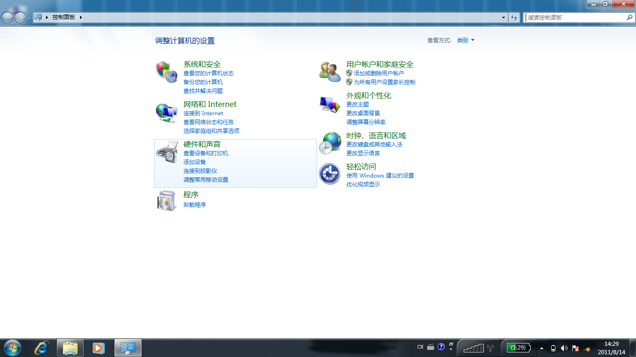Click the refresh button beside address bar

514,18
